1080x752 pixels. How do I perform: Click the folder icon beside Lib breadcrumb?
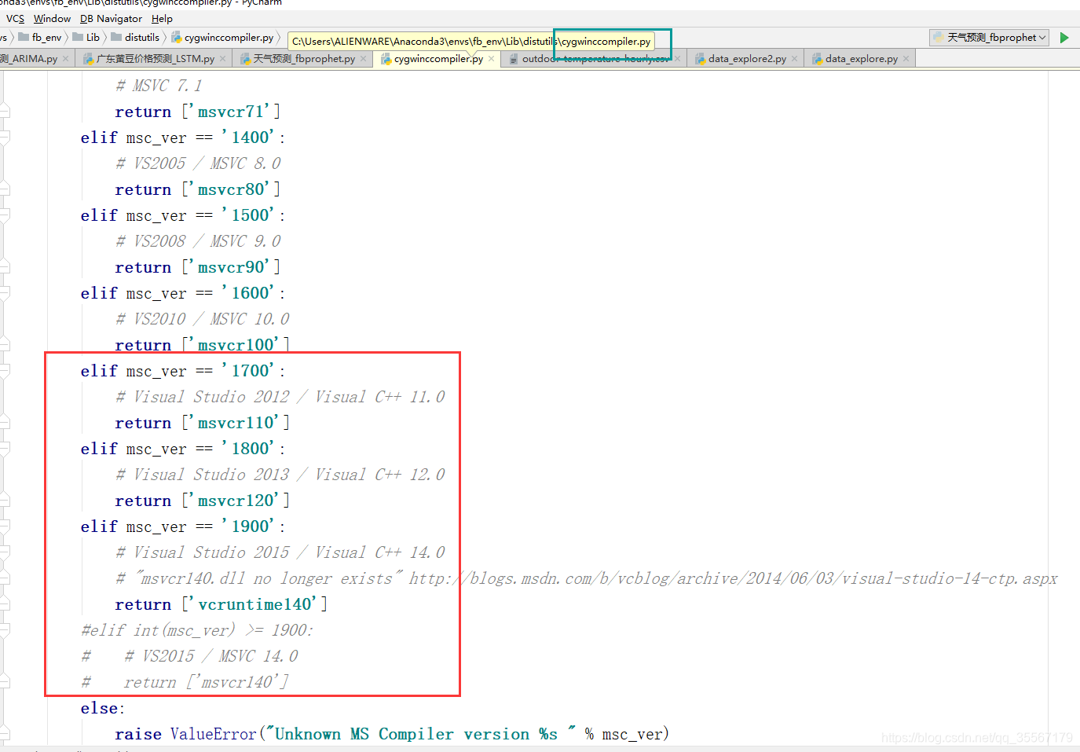(78, 37)
